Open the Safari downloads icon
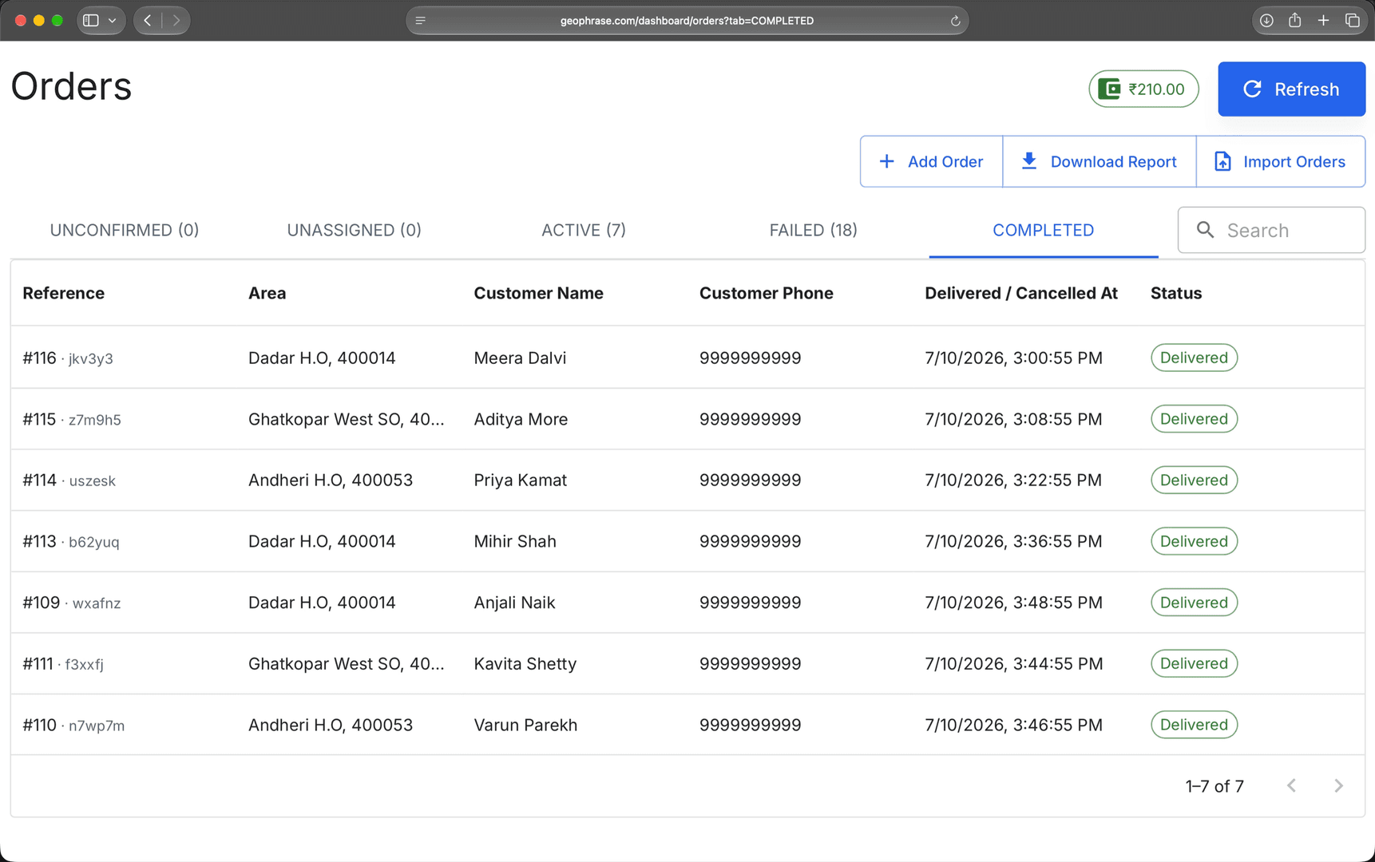 1266,21
